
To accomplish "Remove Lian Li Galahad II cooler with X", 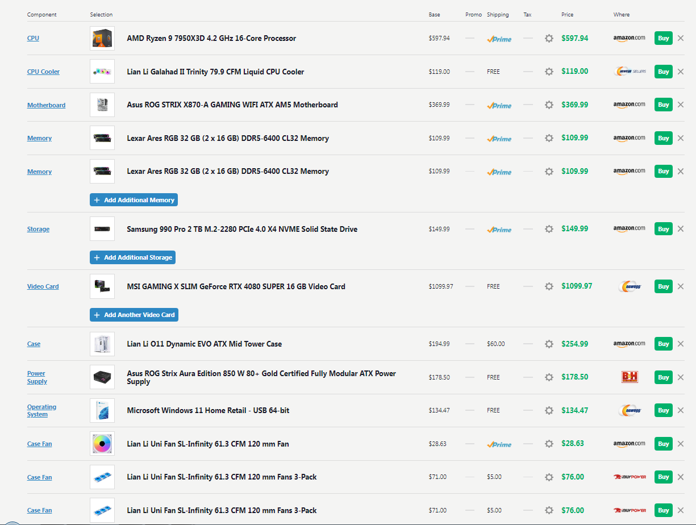I will click(681, 72).
